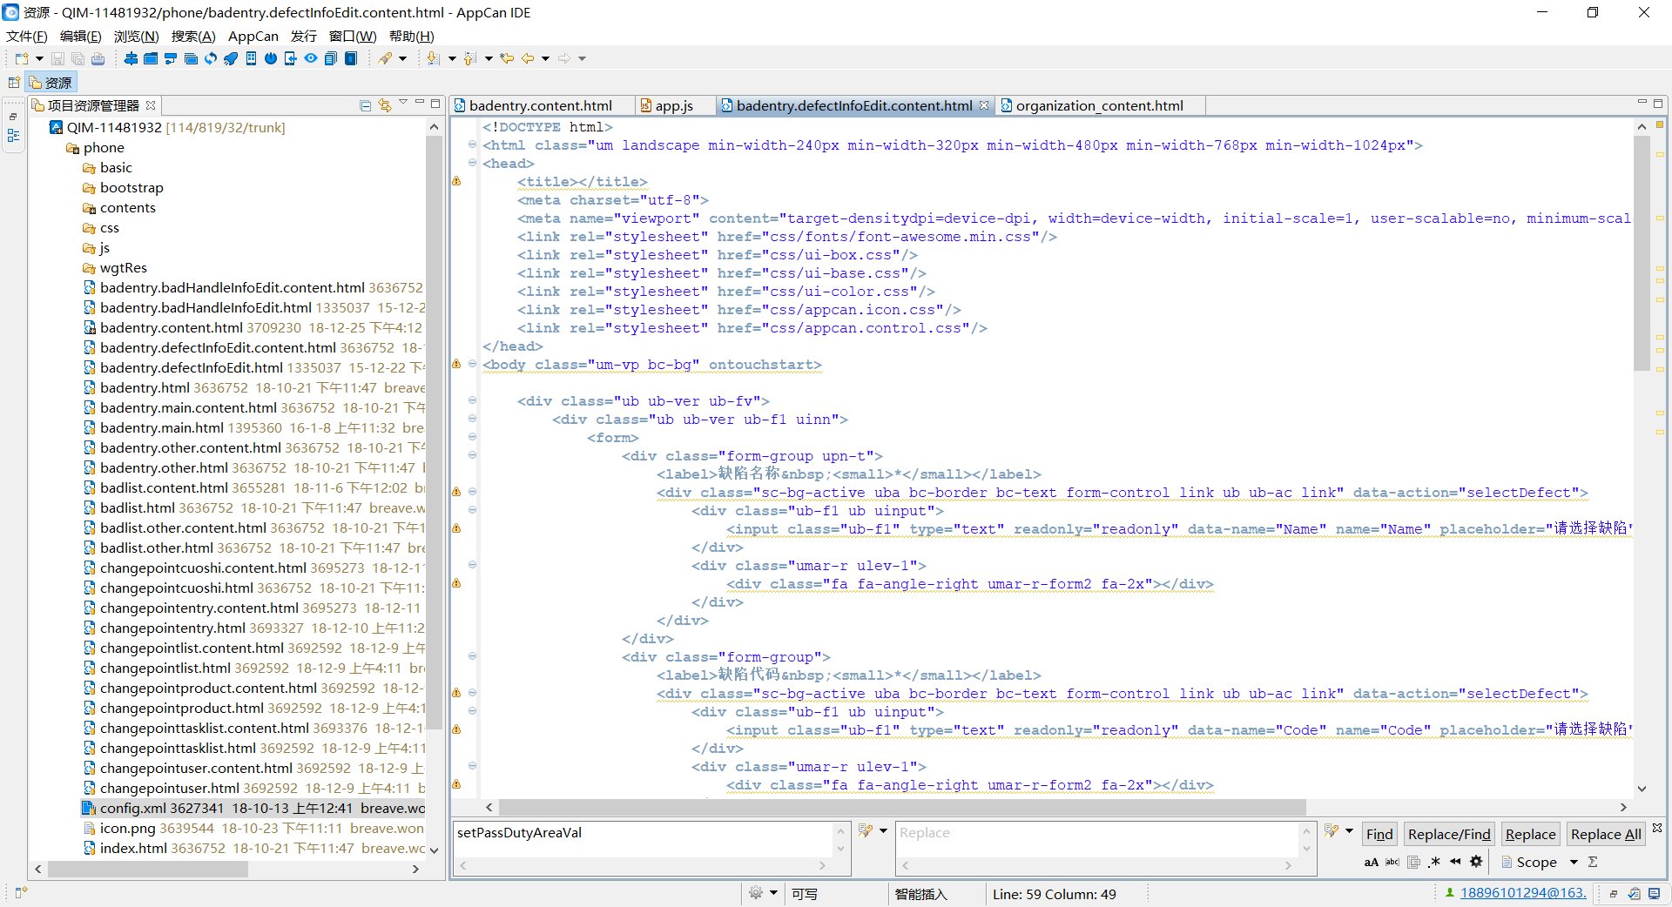Click the rocket icon in the toolbar
The width and height of the screenshot is (1672, 907).
[x=230, y=58]
